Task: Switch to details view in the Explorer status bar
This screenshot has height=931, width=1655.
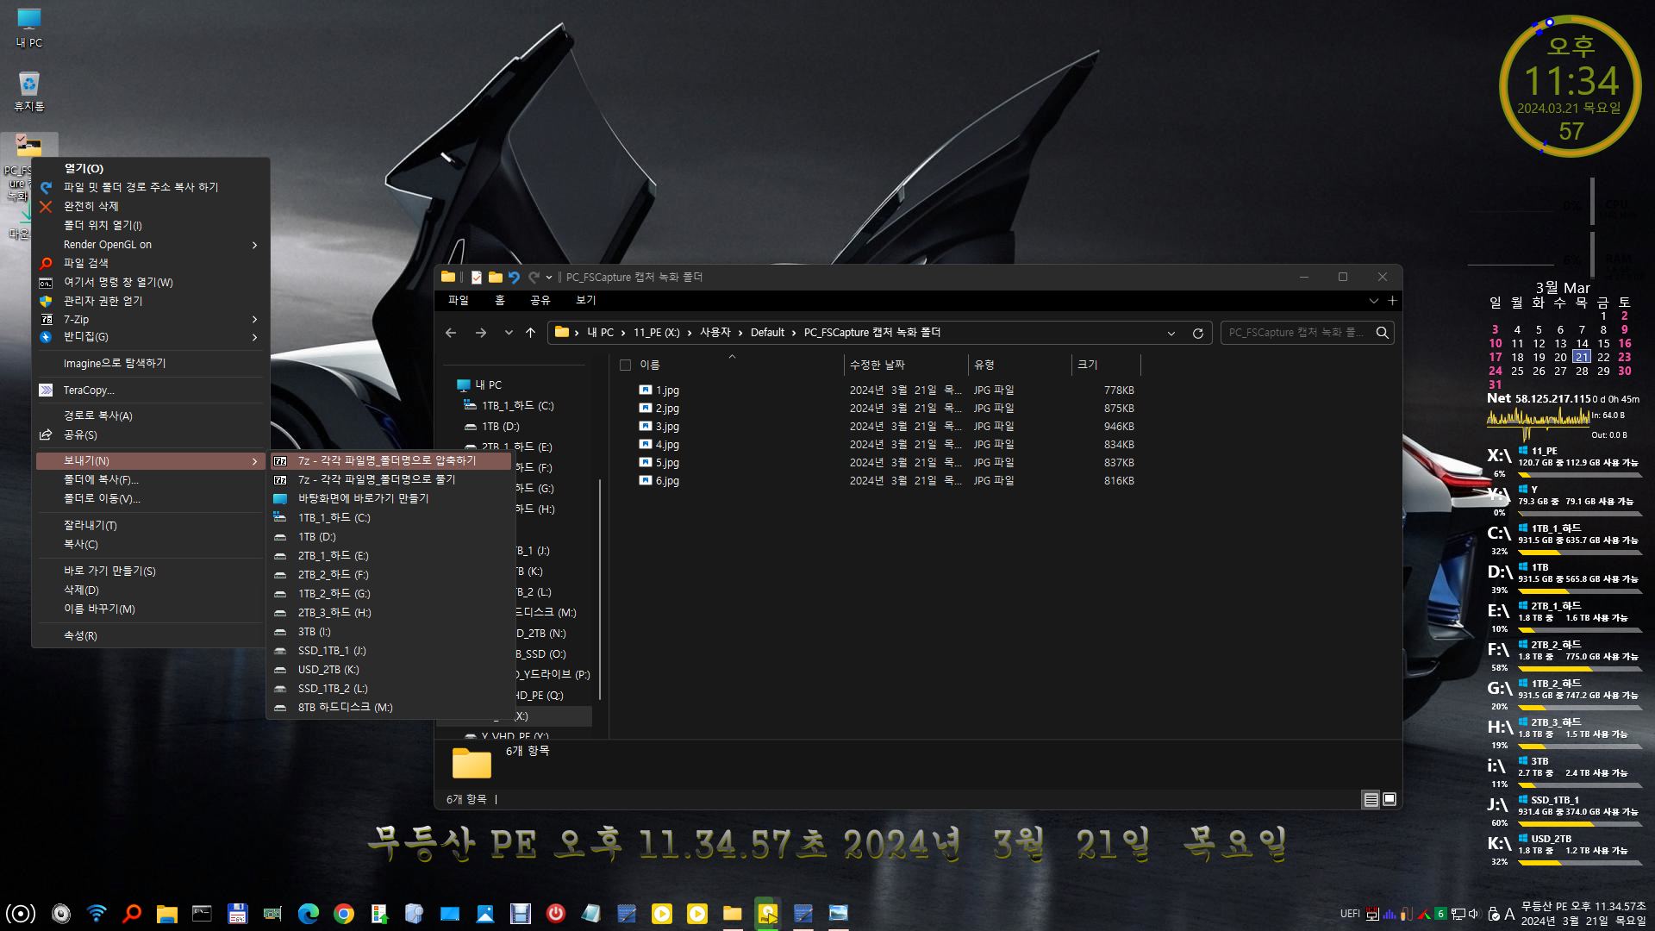Action: (1371, 800)
